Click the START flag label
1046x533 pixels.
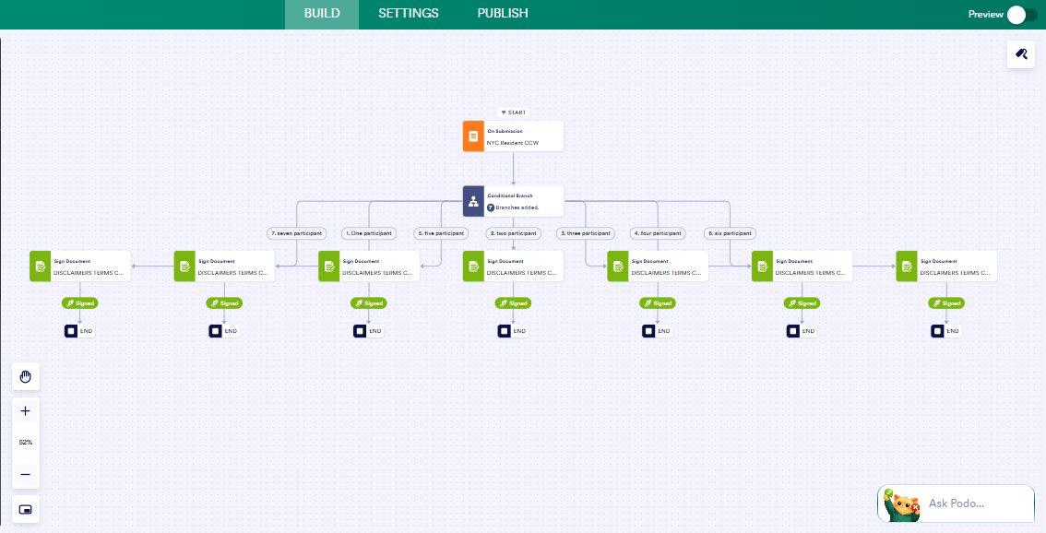513,113
